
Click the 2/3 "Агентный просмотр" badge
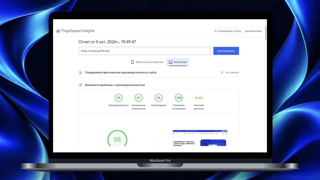(199, 98)
